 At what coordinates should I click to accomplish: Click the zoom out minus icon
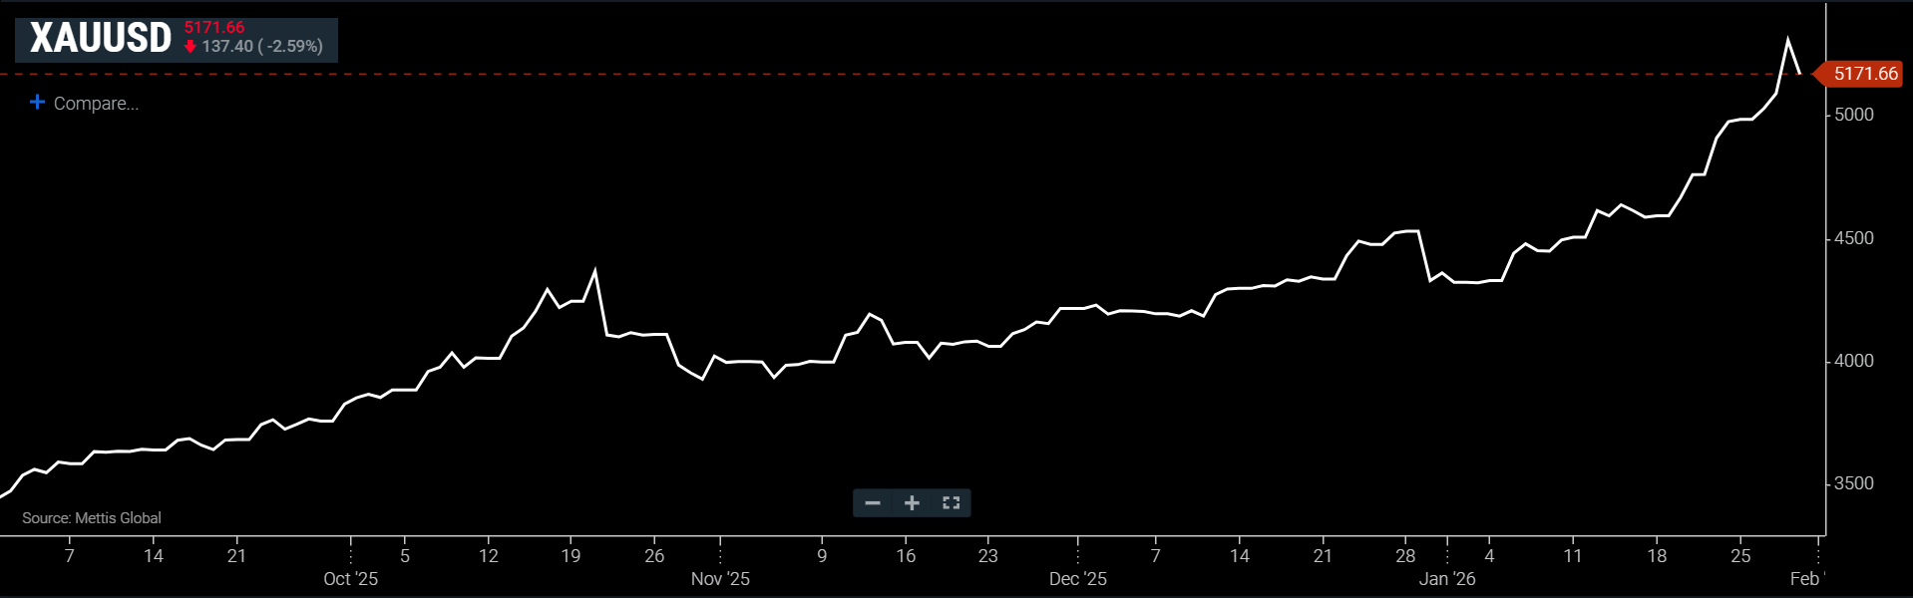pos(873,503)
